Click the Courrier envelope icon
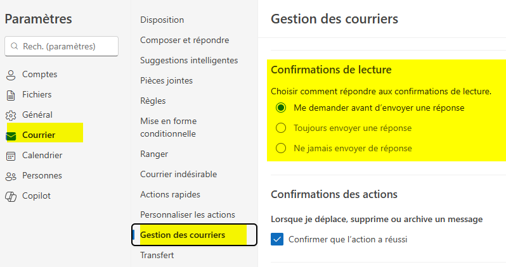 (x=12, y=135)
